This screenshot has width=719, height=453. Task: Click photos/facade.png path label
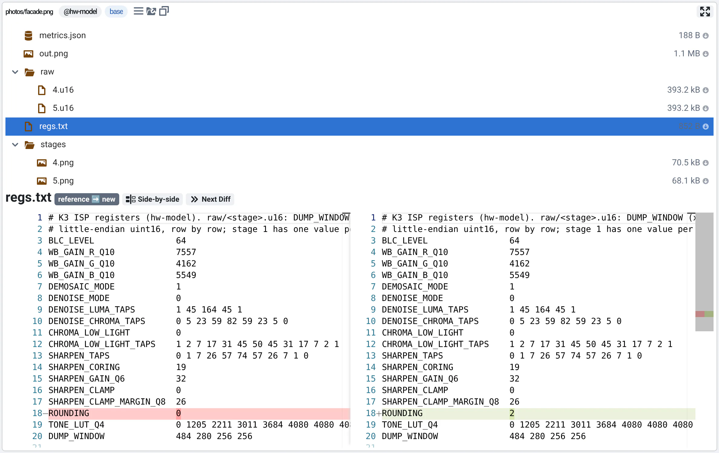29,12
